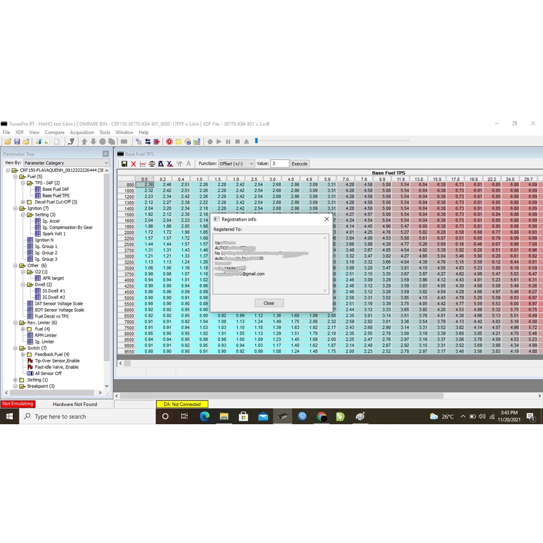Image resolution: width=543 pixels, height=543 pixels.
Task: Expand the Decel Fuel Cut-Off folder
Action: (23, 202)
